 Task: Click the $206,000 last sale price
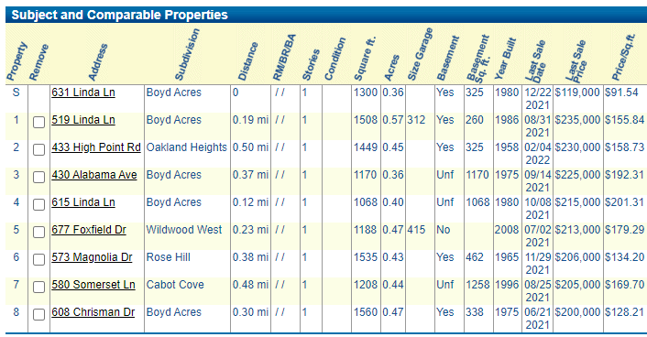pos(577,257)
